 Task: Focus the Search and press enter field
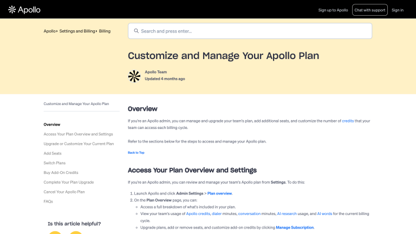250,31
